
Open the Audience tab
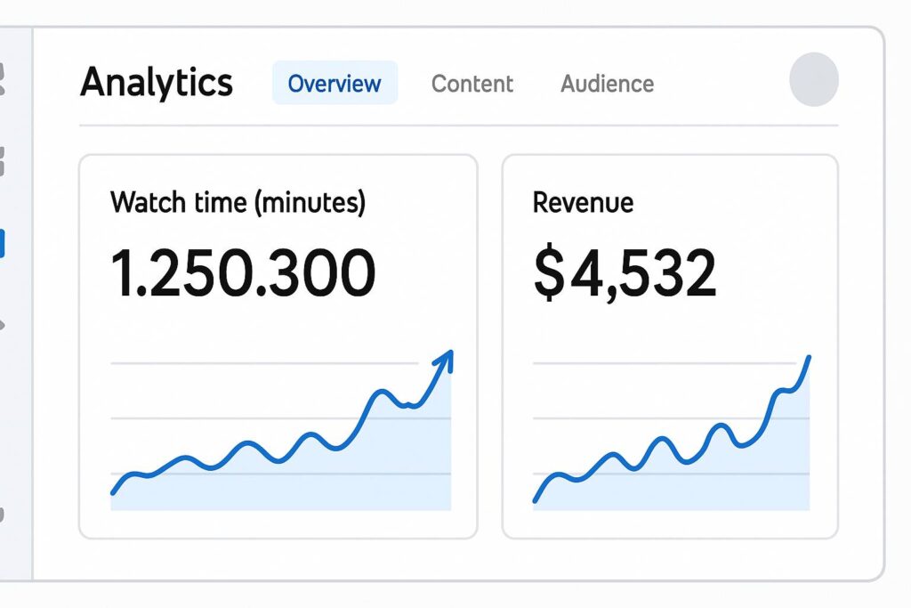coord(607,84)
